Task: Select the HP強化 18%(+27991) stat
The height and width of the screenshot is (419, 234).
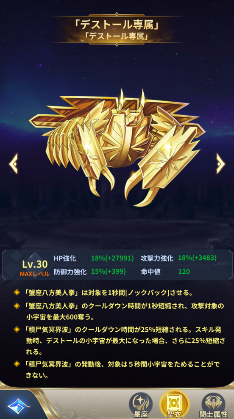Action: 94,258
